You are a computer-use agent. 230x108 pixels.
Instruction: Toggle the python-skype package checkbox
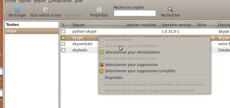click(63, 31)
